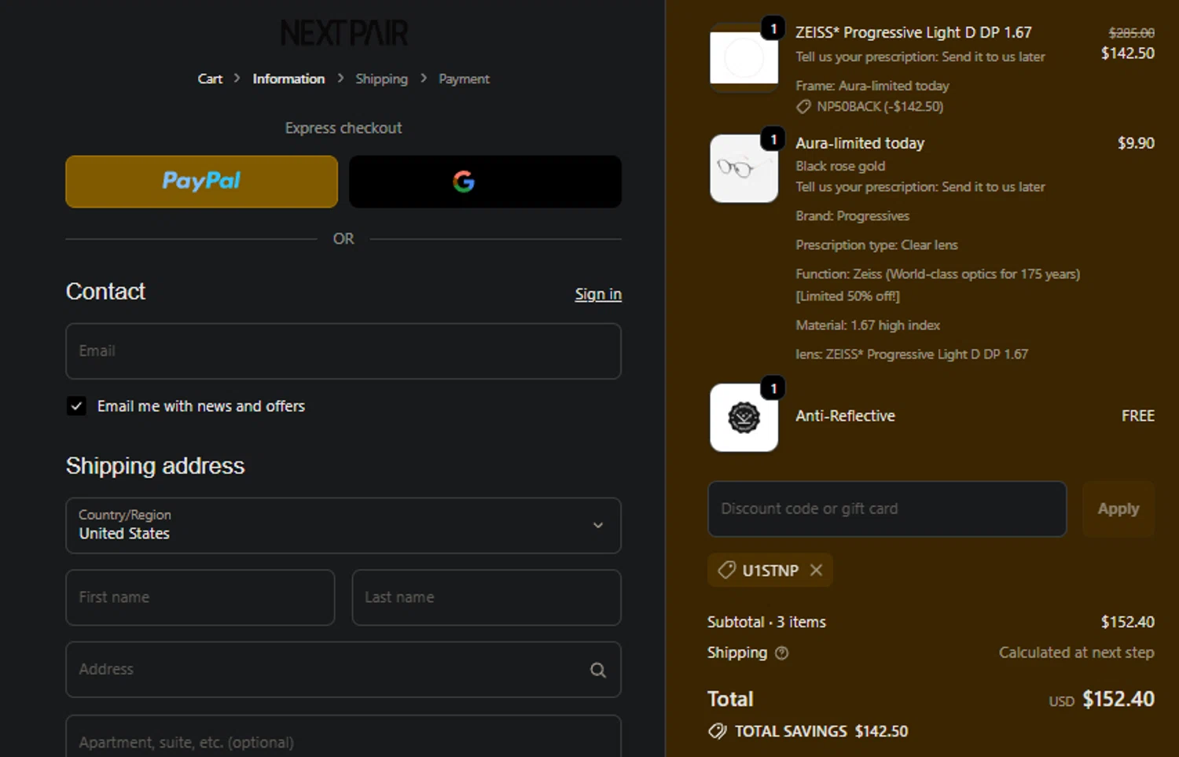Click the Address input field
The image size is (1179, 757).
tap(343, 670)
